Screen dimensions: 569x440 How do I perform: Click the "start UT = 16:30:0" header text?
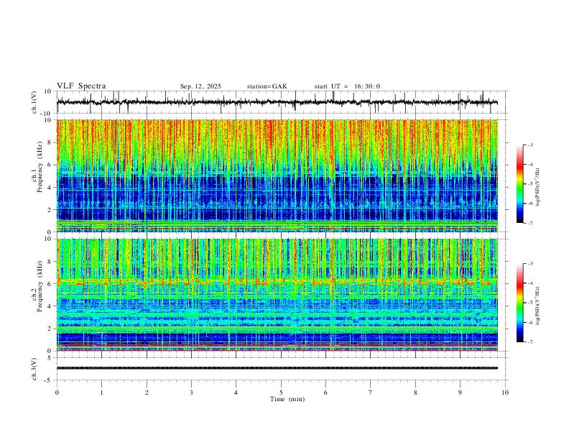[347, 86]
